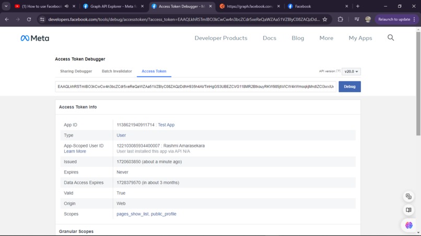This screenshot has height=236, width=421.
Task: Open a new browser tab
Action: click(358, 6)
